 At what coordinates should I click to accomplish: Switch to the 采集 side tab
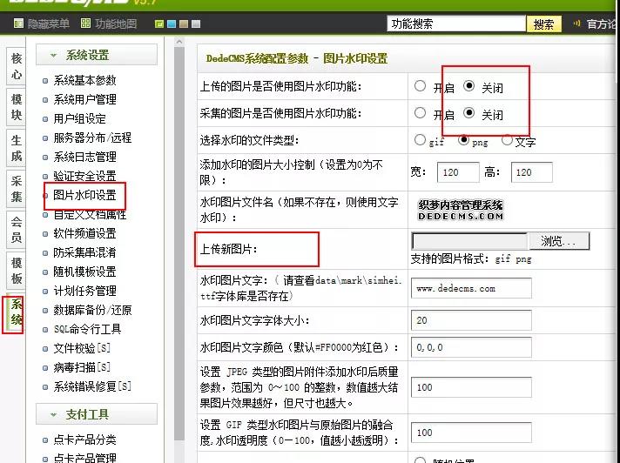17,189
